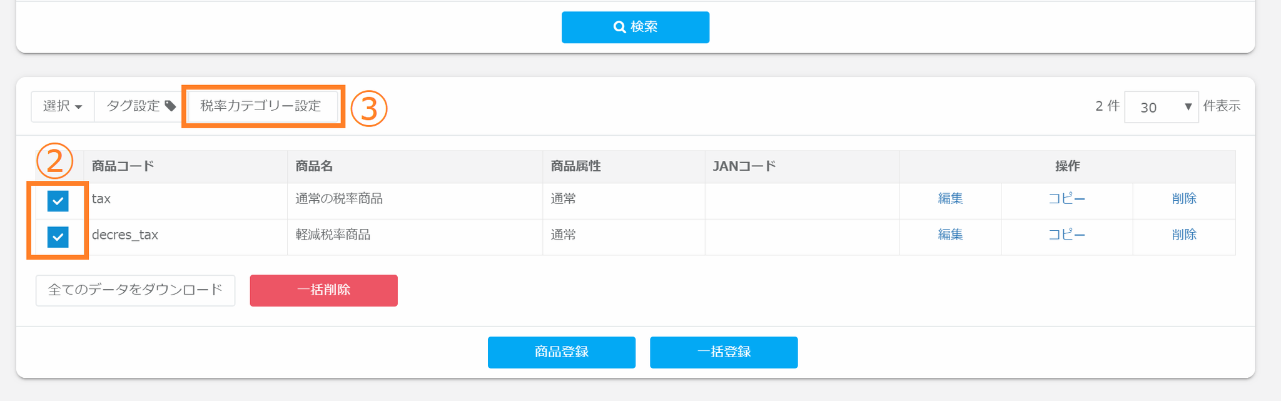Open 税率カテゴリー設定 settings

(261, 106)
